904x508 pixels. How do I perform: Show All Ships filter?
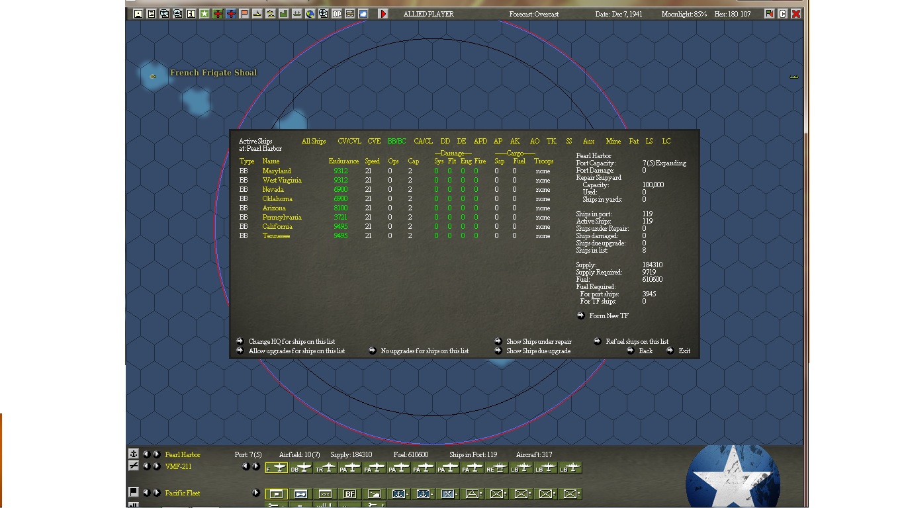point(314,141)
